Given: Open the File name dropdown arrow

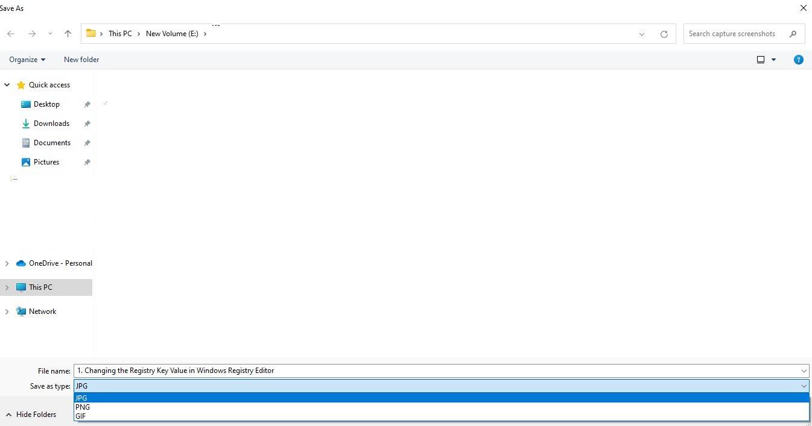Looking at the screenshot, I should [x=804, y=371].
